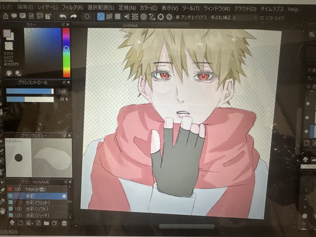Enable radial lines snap
Image resolution: width=316 pixels, height=237 pixels.
pos(135,17)
